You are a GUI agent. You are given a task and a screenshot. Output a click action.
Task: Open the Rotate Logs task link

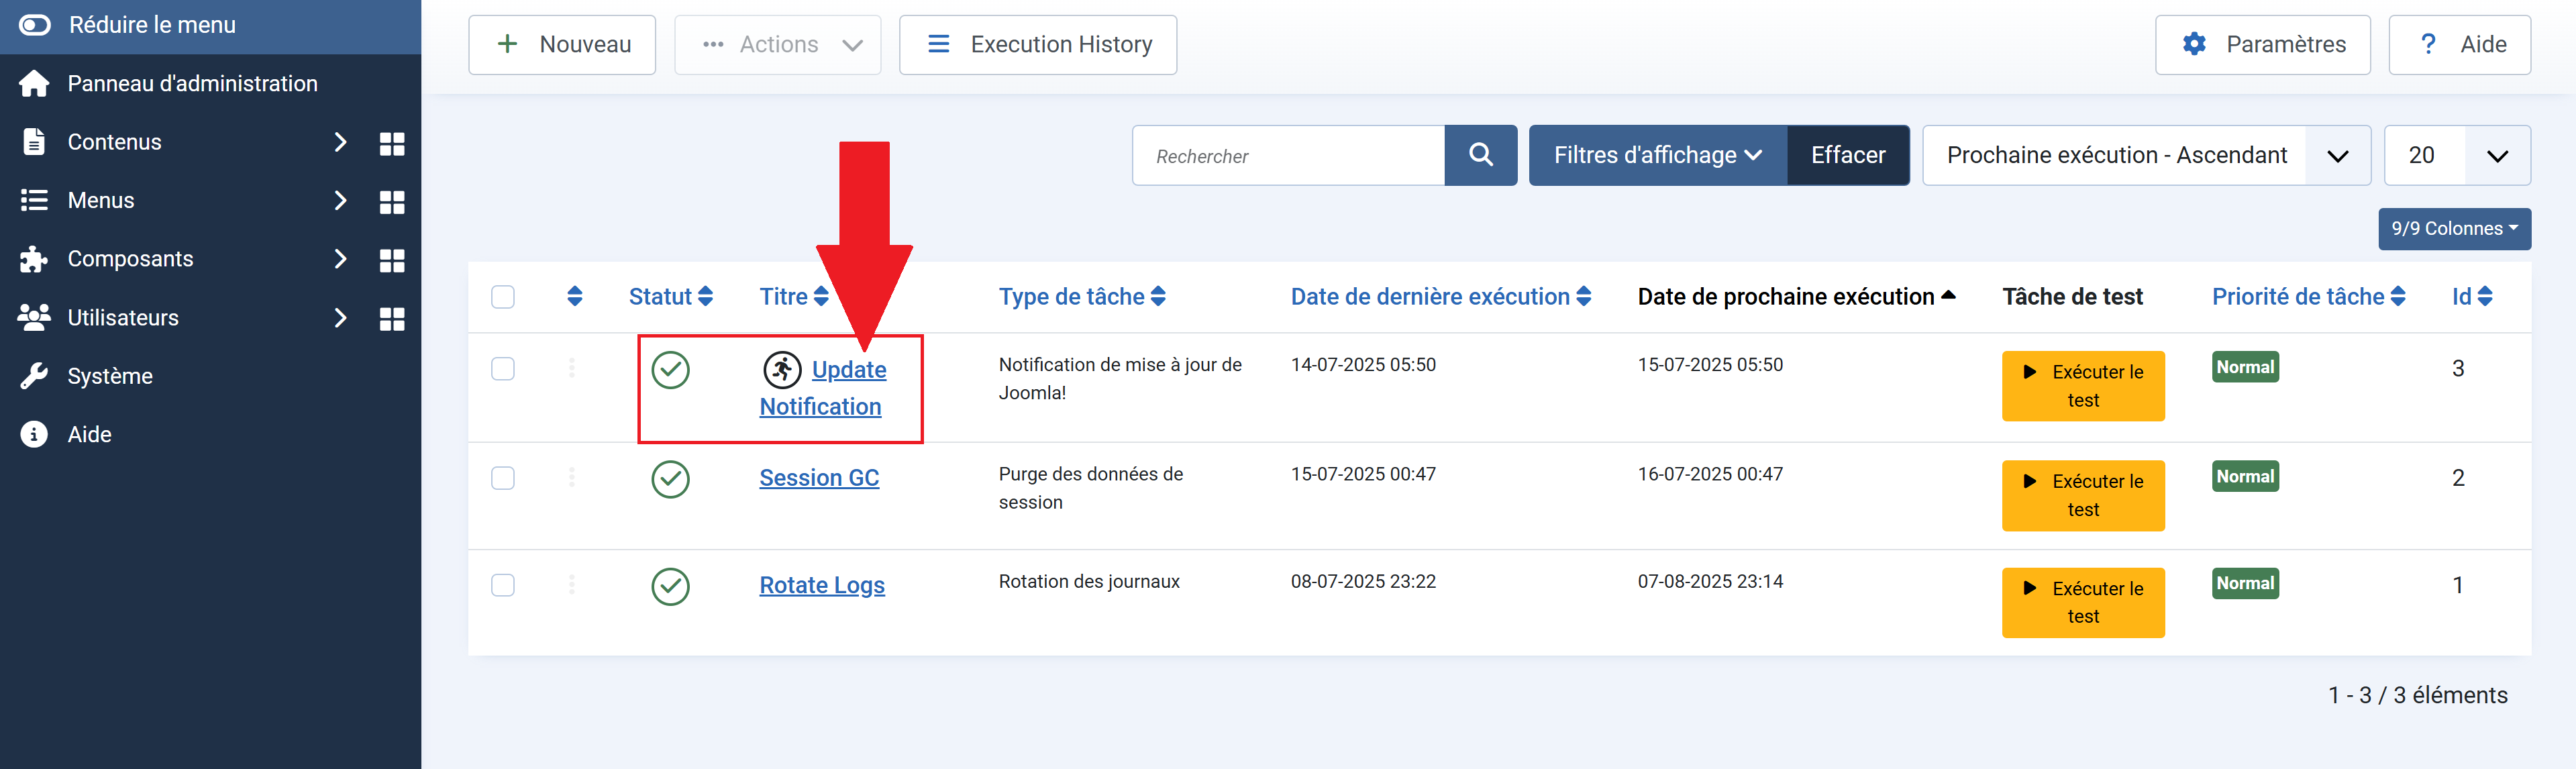(x=821, y=585)
